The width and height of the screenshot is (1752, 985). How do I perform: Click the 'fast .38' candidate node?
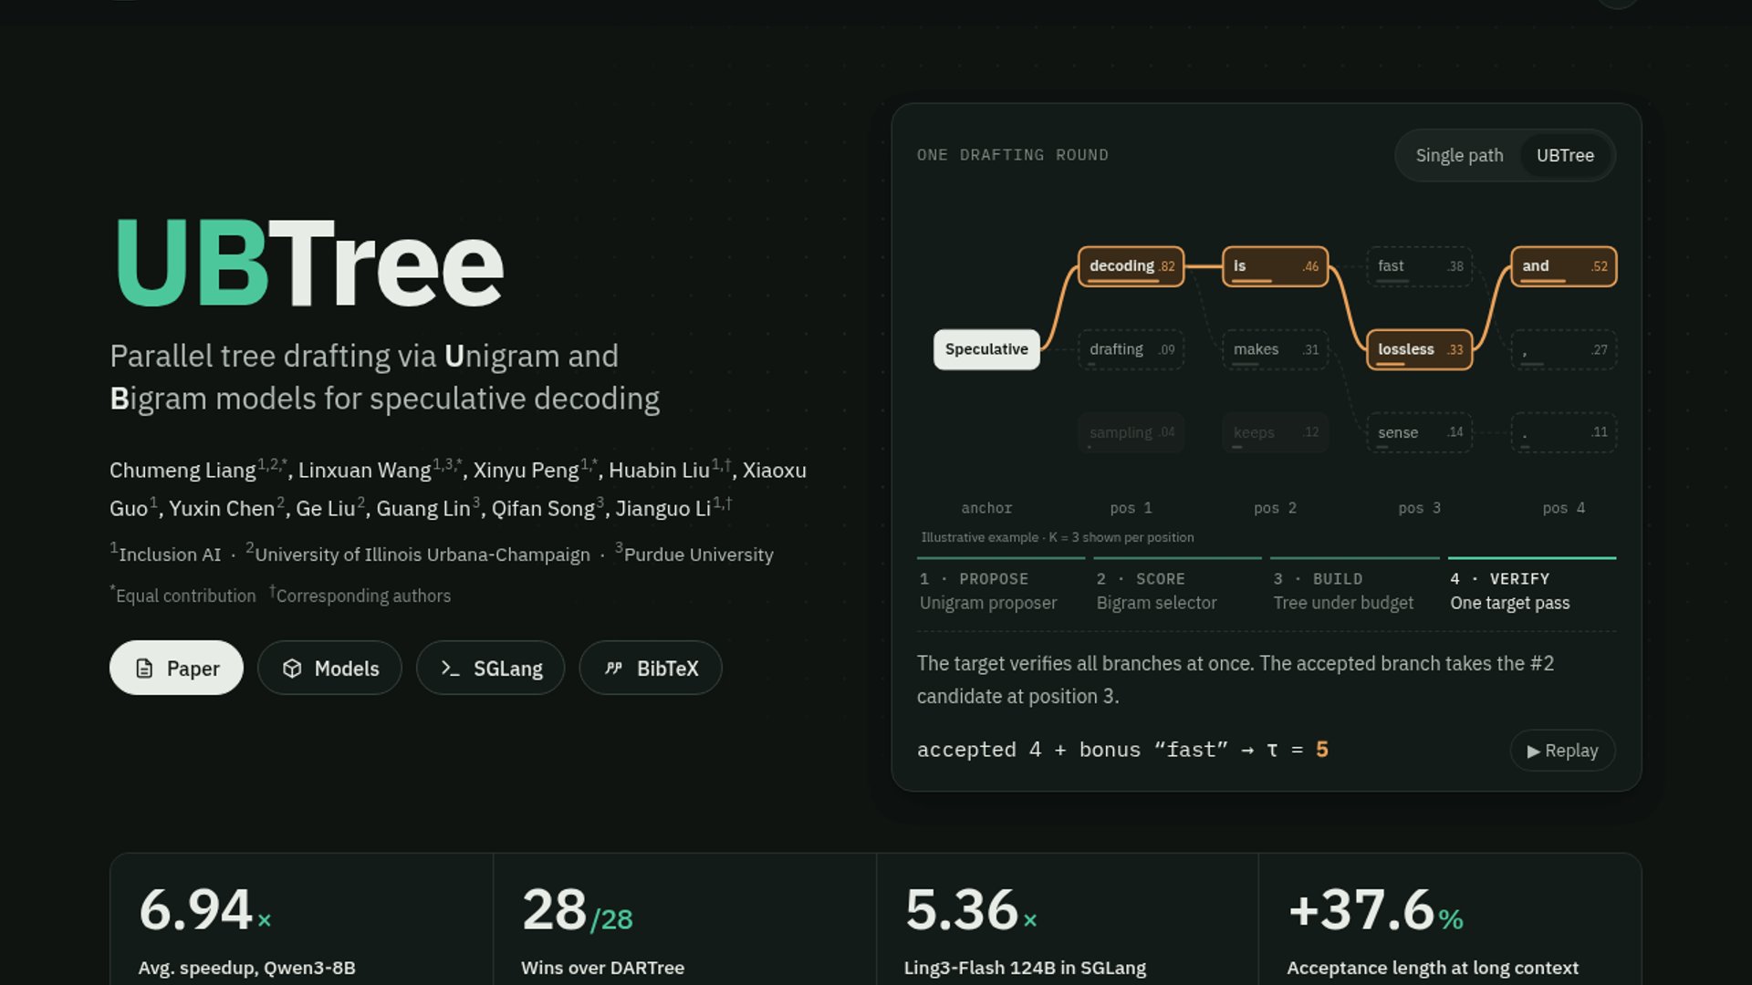(1420, 266)
